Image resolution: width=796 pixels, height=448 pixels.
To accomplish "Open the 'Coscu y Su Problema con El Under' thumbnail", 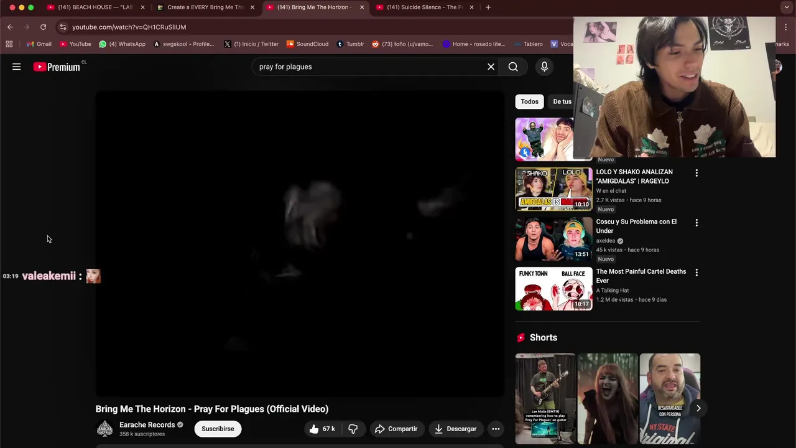I will coord(553,239).
